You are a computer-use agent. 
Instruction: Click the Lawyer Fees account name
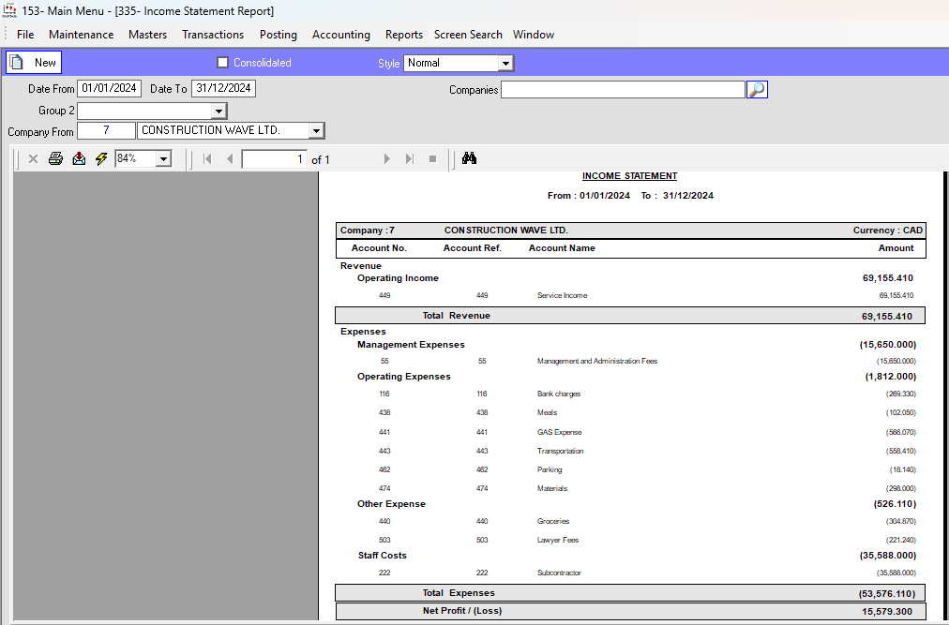coord(557,540)
